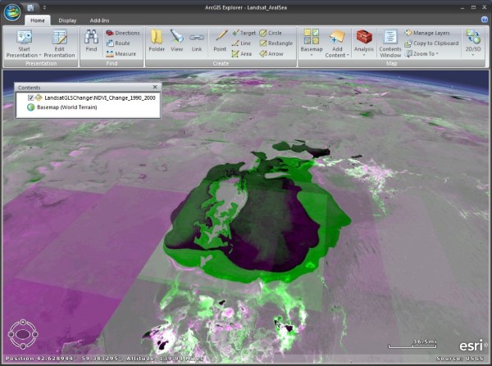
Task: Switch to the Home ribbon tab
Action: point(38,20)
